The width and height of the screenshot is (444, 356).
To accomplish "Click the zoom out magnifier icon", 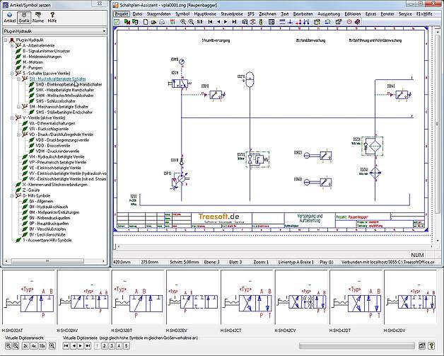I will (192, 22).
